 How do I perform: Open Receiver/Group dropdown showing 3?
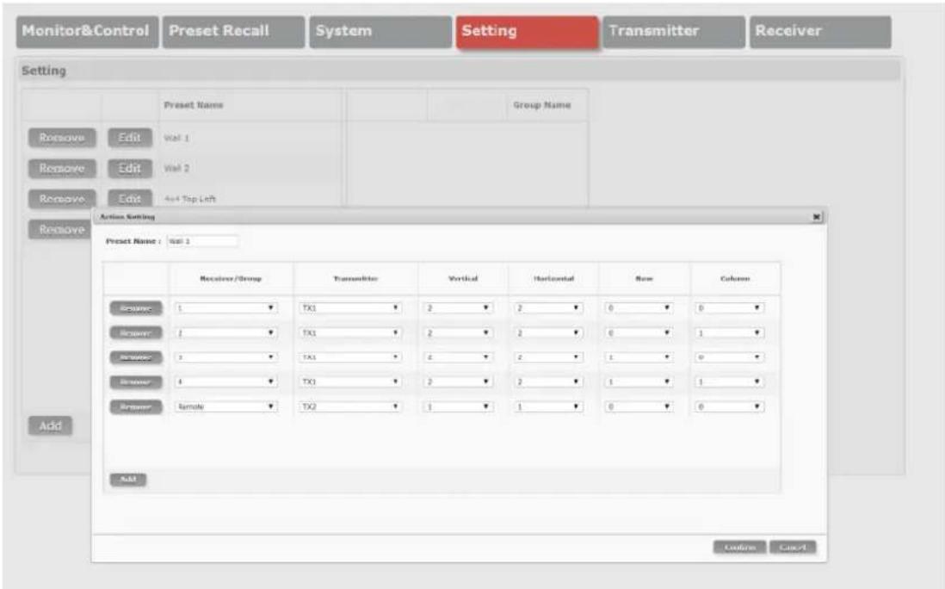226,357
